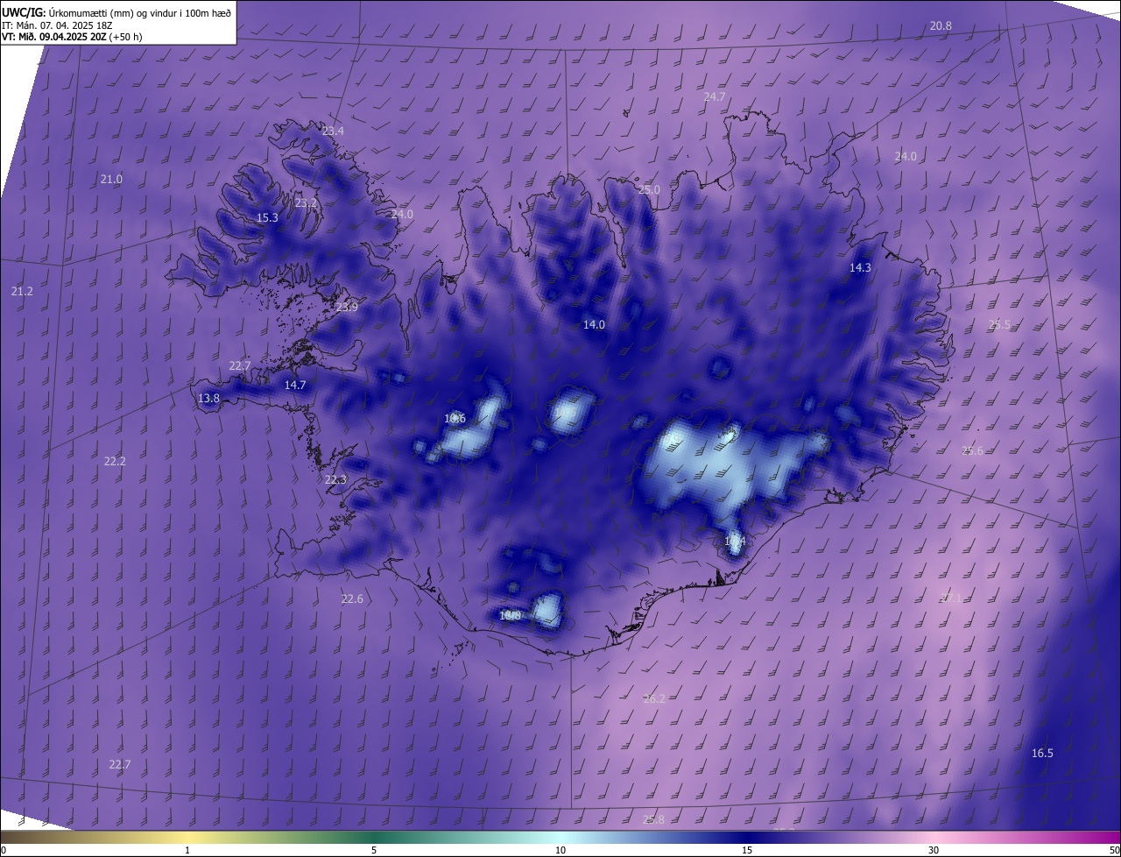The height and width of the screenshot is (857, 1121).
Task: Click the map value 23.4
Action: [x=333, y=131]
